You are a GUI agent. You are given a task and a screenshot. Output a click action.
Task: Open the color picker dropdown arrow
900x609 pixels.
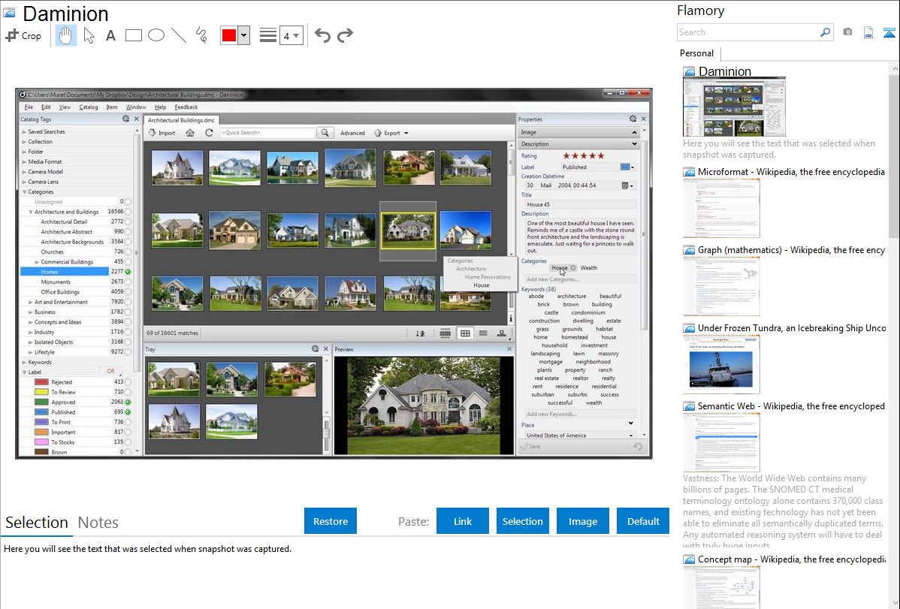tap(243, 35)
